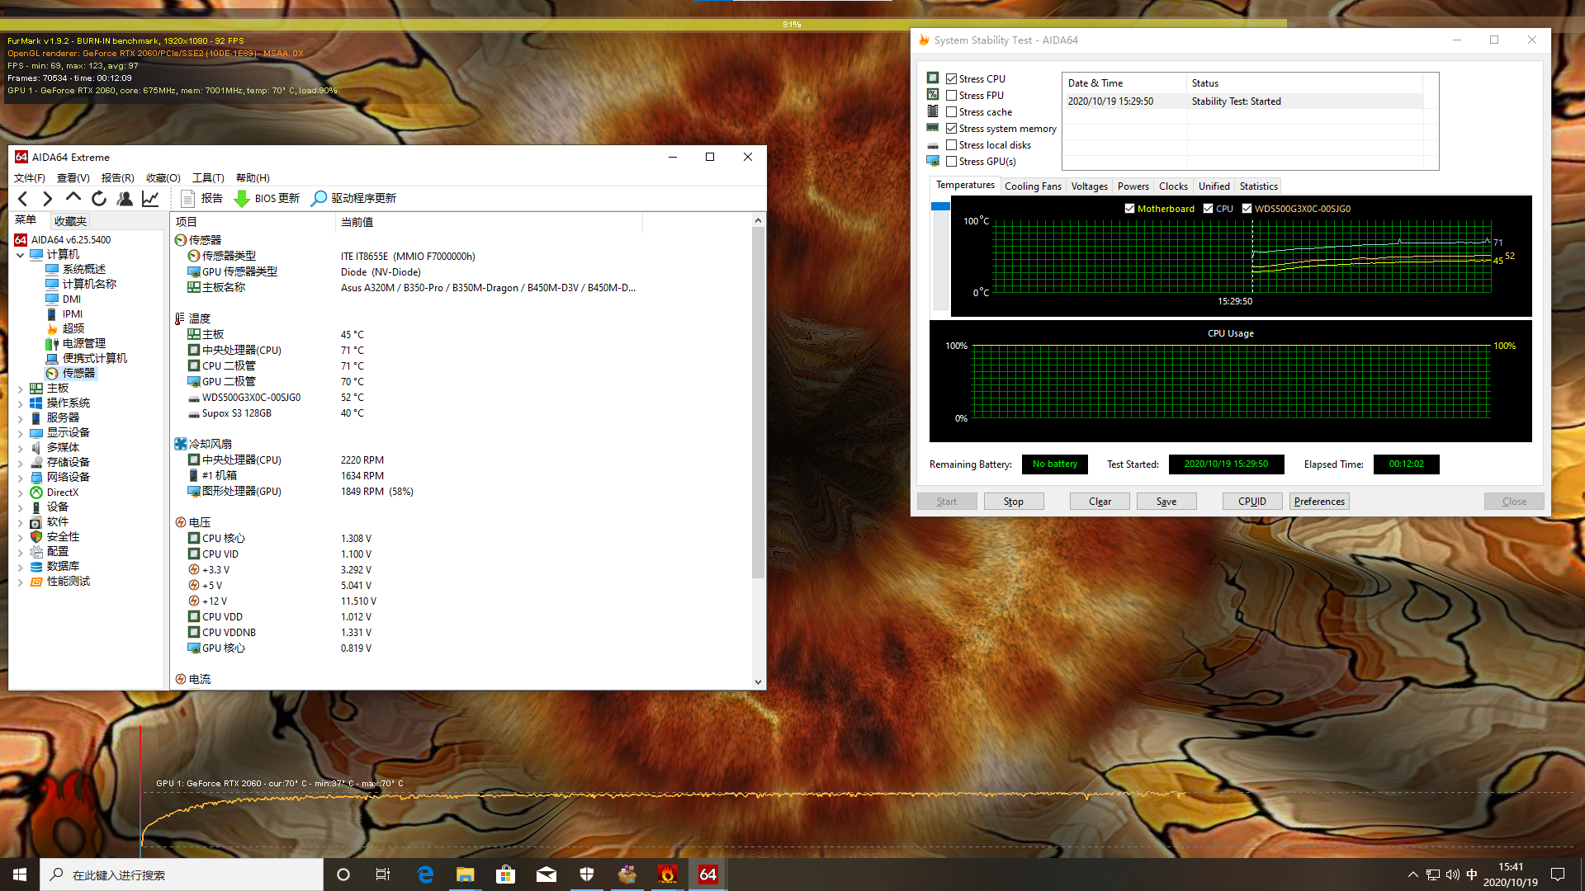This screenshot has height=891, width=1585.
Task: Switch to Voltages tab
Action: point(1089,186)
